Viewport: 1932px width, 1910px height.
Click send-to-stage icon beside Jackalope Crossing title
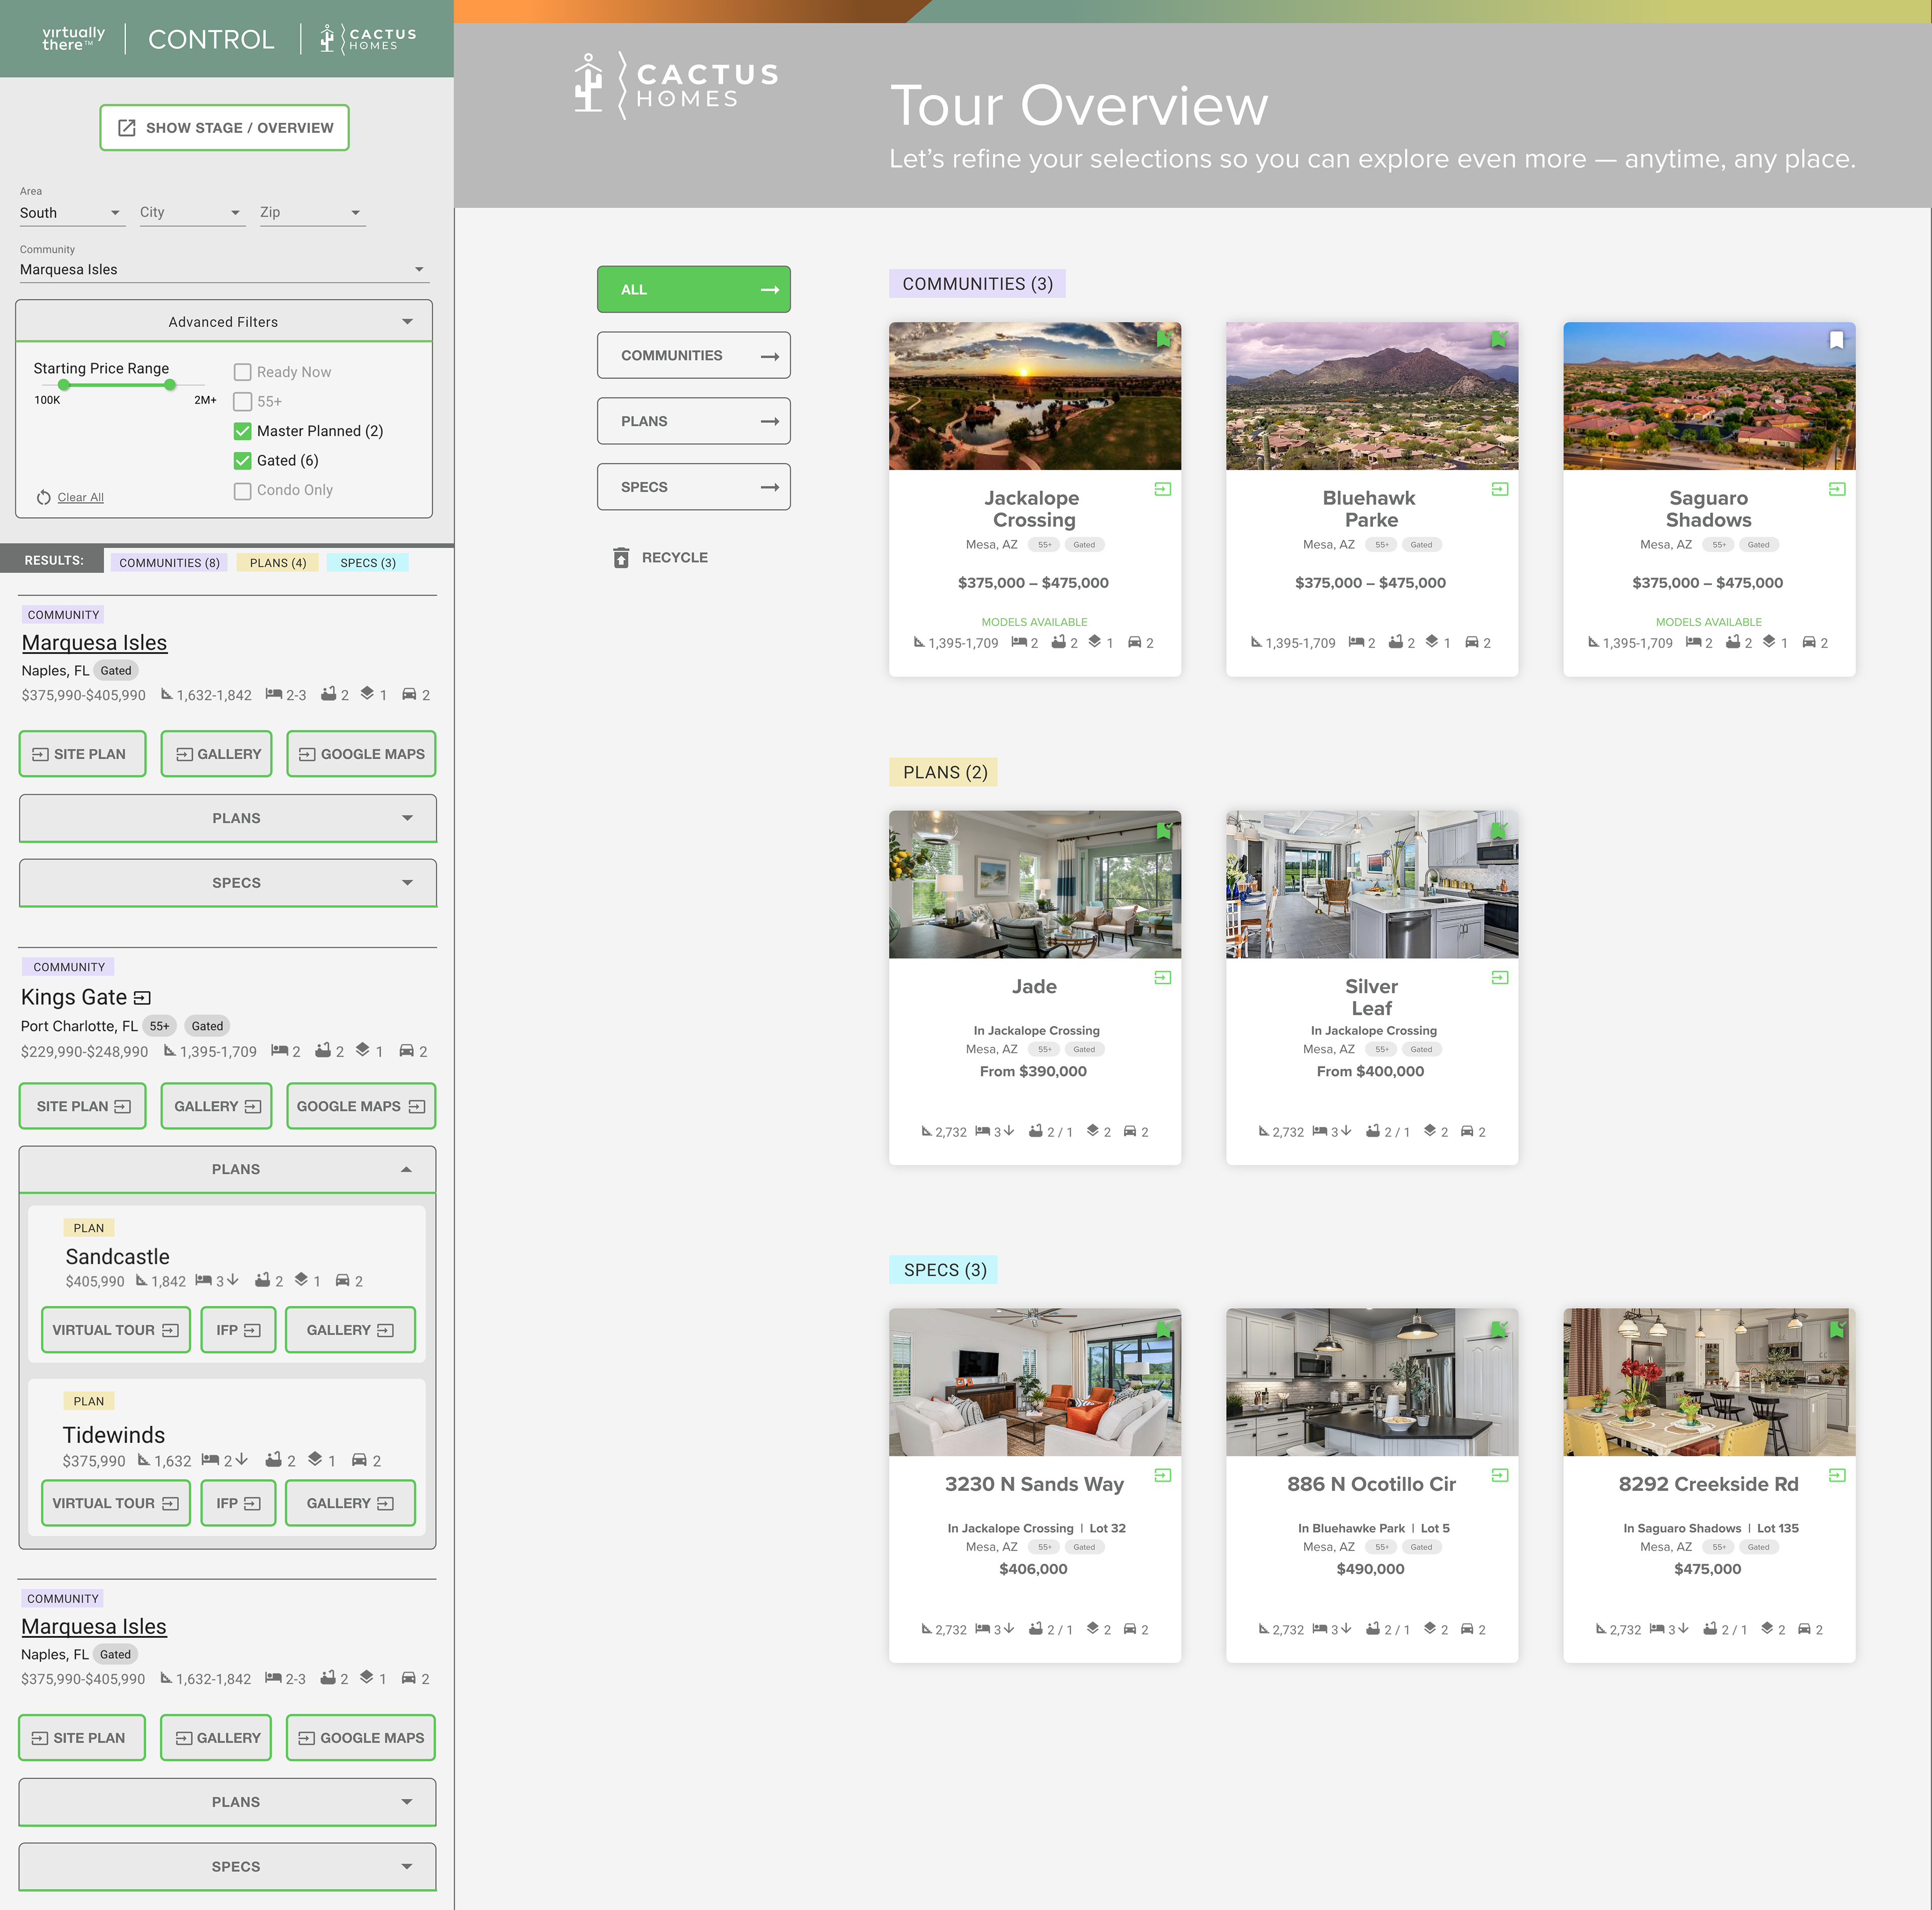pos(1163,489)
